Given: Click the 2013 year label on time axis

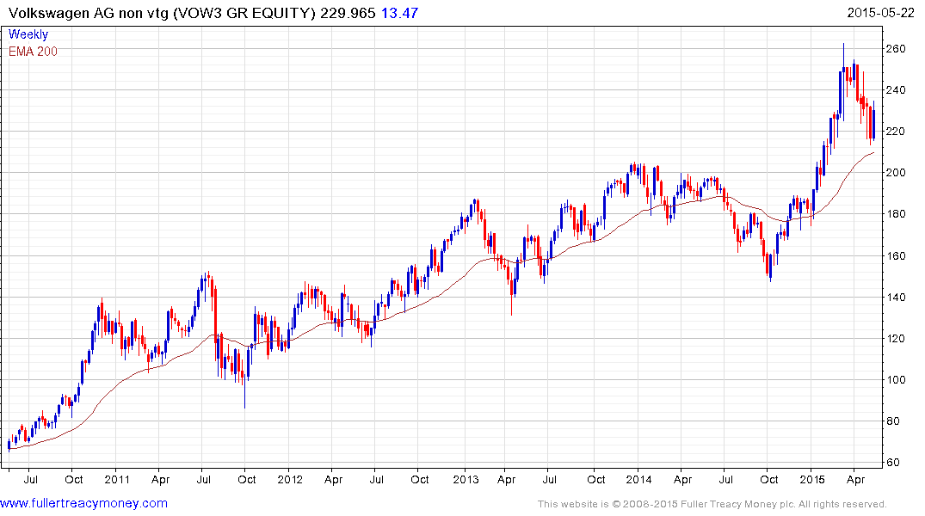Looking at the screenshot, I should [466, 479].
